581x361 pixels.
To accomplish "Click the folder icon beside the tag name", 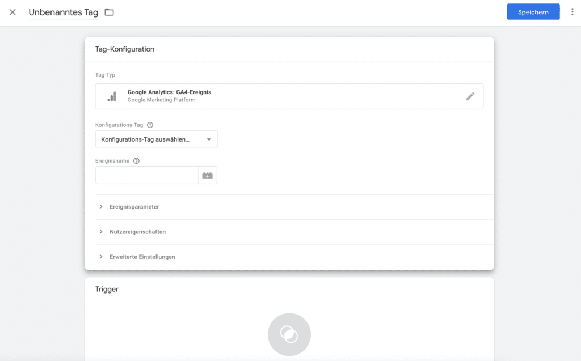I will click(109, 12).
